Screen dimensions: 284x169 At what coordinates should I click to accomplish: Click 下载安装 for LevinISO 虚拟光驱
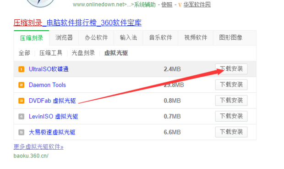[231, 116]
